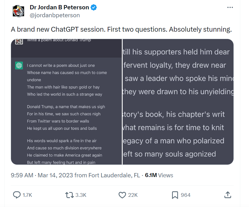The image size is (249, 207).
Task: Click the Dr Jordan B Peterson name
Action: point(59,8)
